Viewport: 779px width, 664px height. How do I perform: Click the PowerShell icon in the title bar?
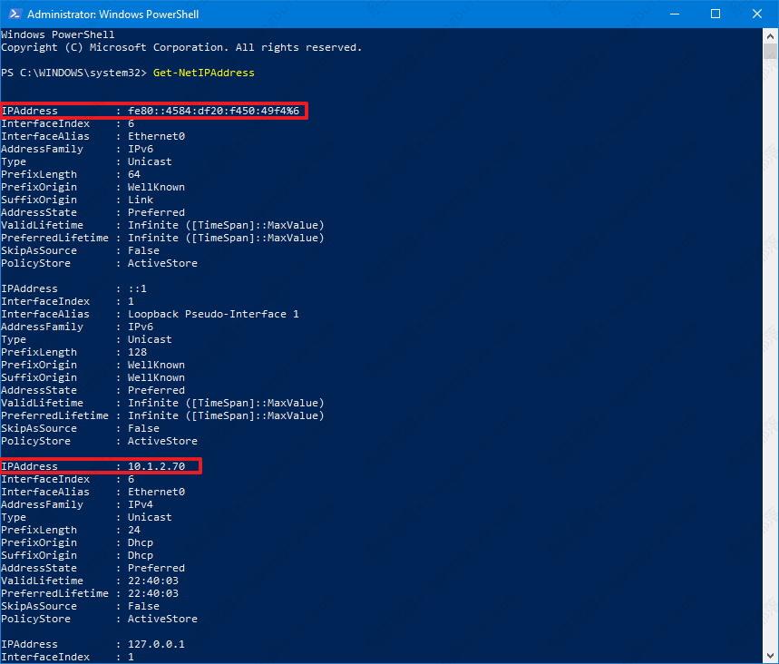click(14, 14)
